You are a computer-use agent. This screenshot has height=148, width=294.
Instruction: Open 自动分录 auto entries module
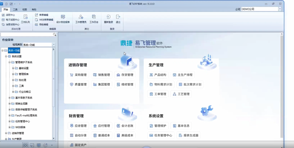pyautogui.click(x=78, y=136)
